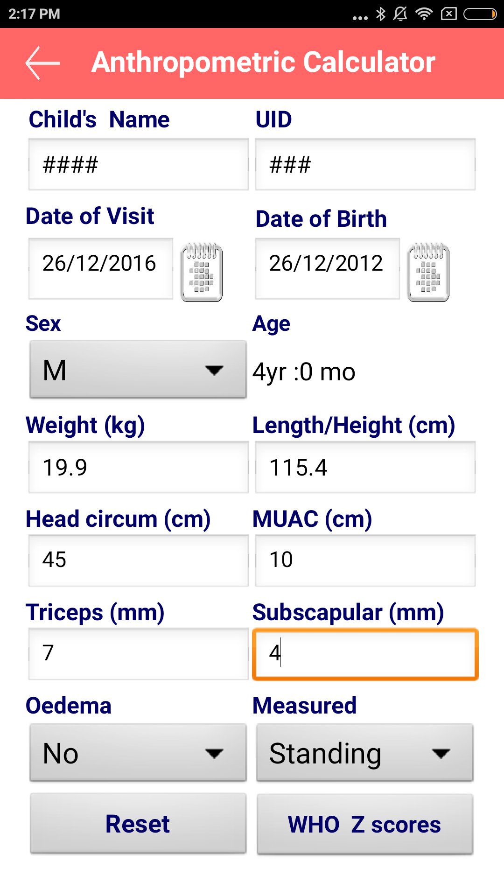Select the MUAC (cm) input

click(x=365, y=560)
